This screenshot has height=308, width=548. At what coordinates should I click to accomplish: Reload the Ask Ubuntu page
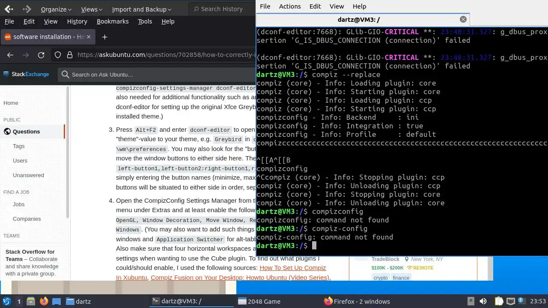(x=41, y=55)
